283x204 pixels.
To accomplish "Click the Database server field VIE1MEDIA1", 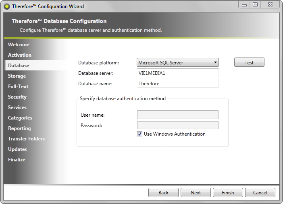I will tap(178, 73).
